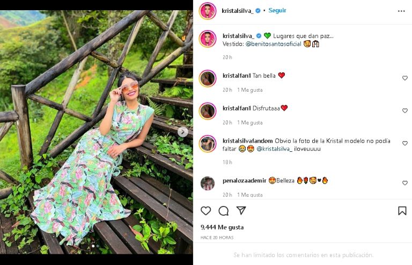Open the kristalfan1 avatar on "Tan bella"
The width and height of the screenshot is (412, 265).
click(208, 78)
